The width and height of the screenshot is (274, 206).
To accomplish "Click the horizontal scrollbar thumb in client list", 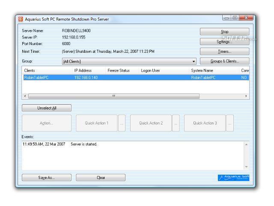I will tap(114, 96).
